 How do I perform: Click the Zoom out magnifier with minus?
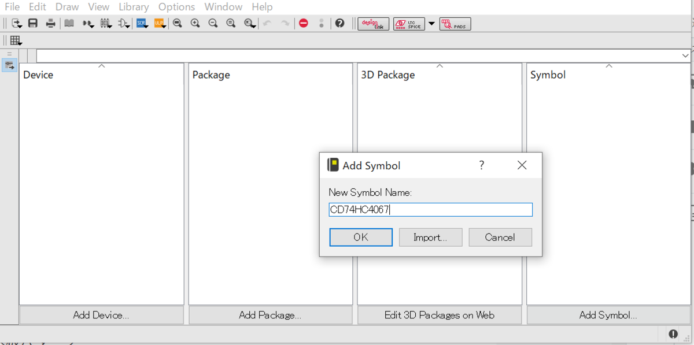[213, 24]
